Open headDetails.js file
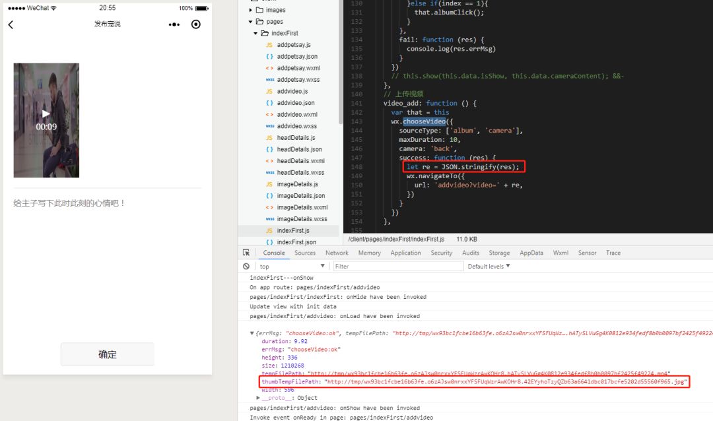Screen dimensions: 713x421 tap(296, 138)
